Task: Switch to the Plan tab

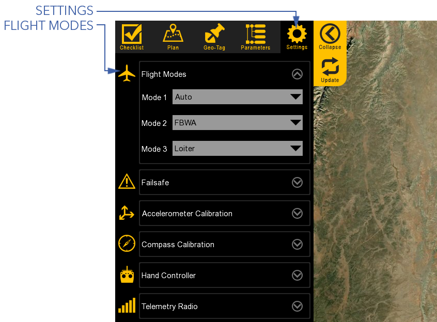Action: point(173,36)
